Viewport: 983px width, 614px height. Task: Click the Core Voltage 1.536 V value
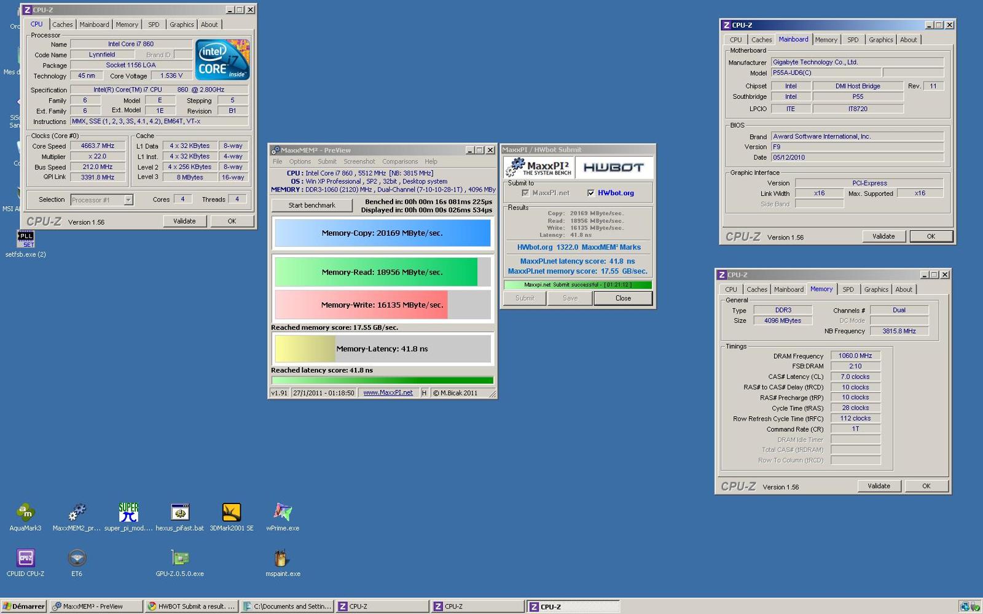point(171,76)
